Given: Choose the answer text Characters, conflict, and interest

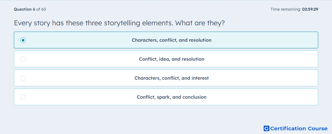Looking at the screenshot, I should coord(171,78).
